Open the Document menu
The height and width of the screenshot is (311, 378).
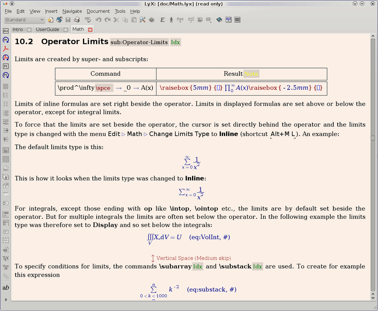(x=98, y=11)
